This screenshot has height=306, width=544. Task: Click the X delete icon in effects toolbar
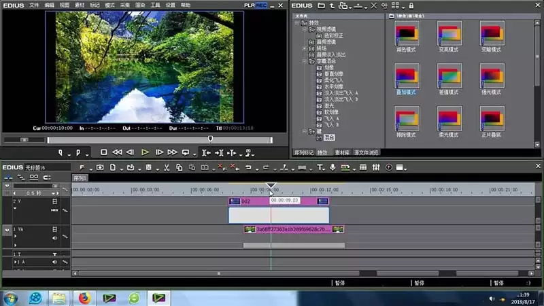click(373, 5)
